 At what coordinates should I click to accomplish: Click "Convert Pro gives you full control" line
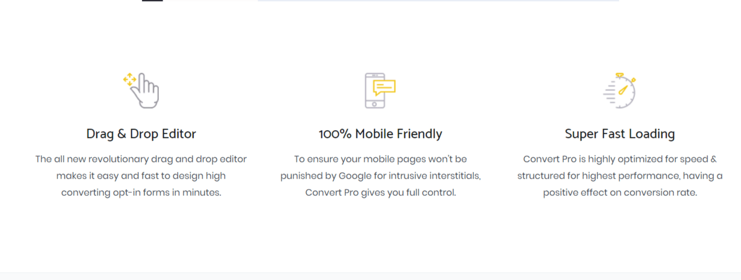380,193
